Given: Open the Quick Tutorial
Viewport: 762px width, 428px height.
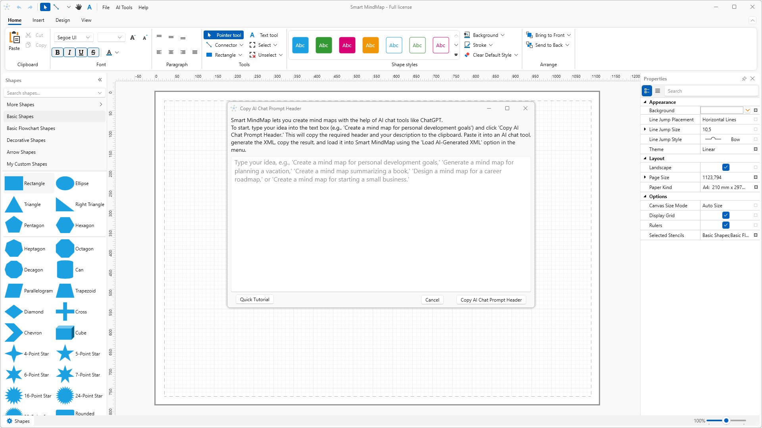Looking at the screenshot, I should (x=254, y=299).
